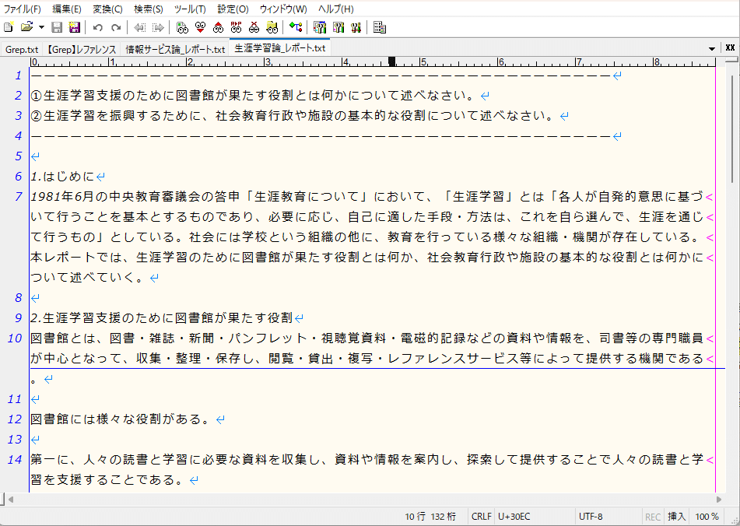Click the UTF-8 encoding indicator

click(590, 516)
